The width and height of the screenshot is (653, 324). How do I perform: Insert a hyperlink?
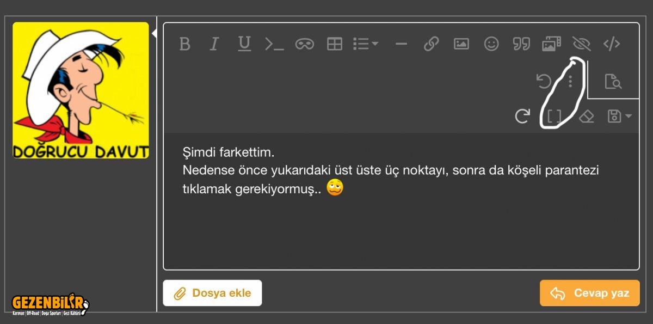431,44
